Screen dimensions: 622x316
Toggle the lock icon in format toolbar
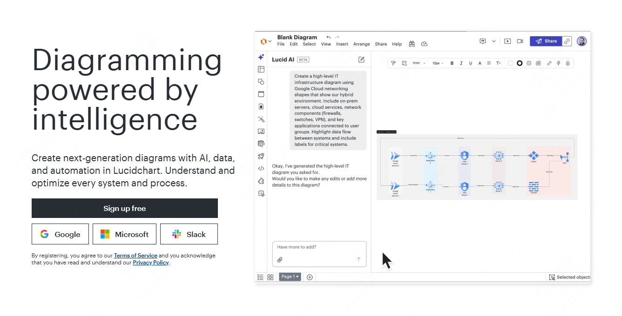(x=568, y=63)
